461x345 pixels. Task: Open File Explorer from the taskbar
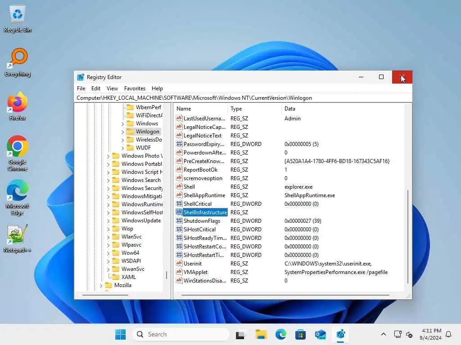click(x=261, y=334)
